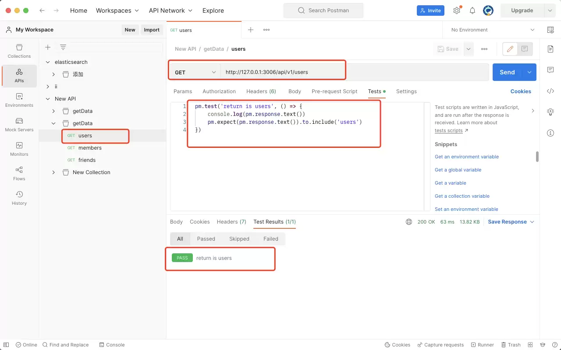
Task: Open the Code snippet icon
Action: [x=550, y=91]
